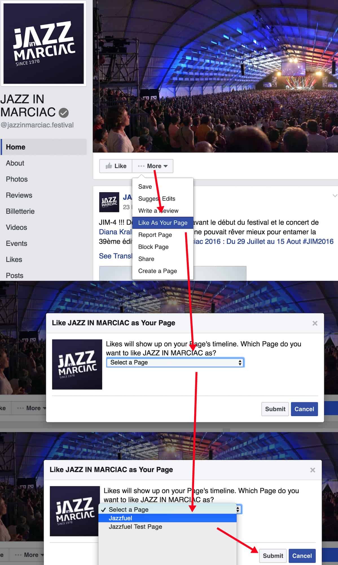
Task: Open the Home tab in sidebar
Action: (44, 147)
